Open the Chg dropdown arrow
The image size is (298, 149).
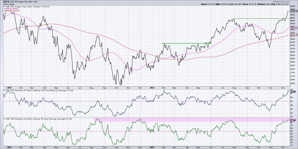(289, 4)
